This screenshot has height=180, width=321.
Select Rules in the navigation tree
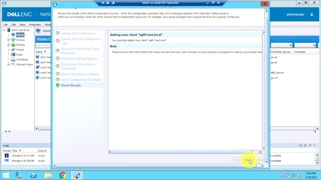pos(19,54)
